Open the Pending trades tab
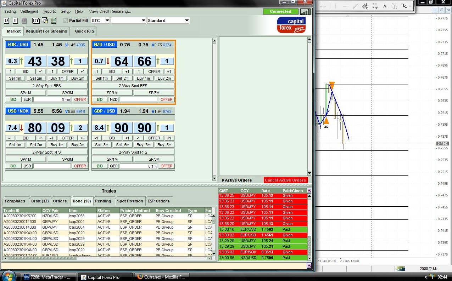 pos(103,201)
